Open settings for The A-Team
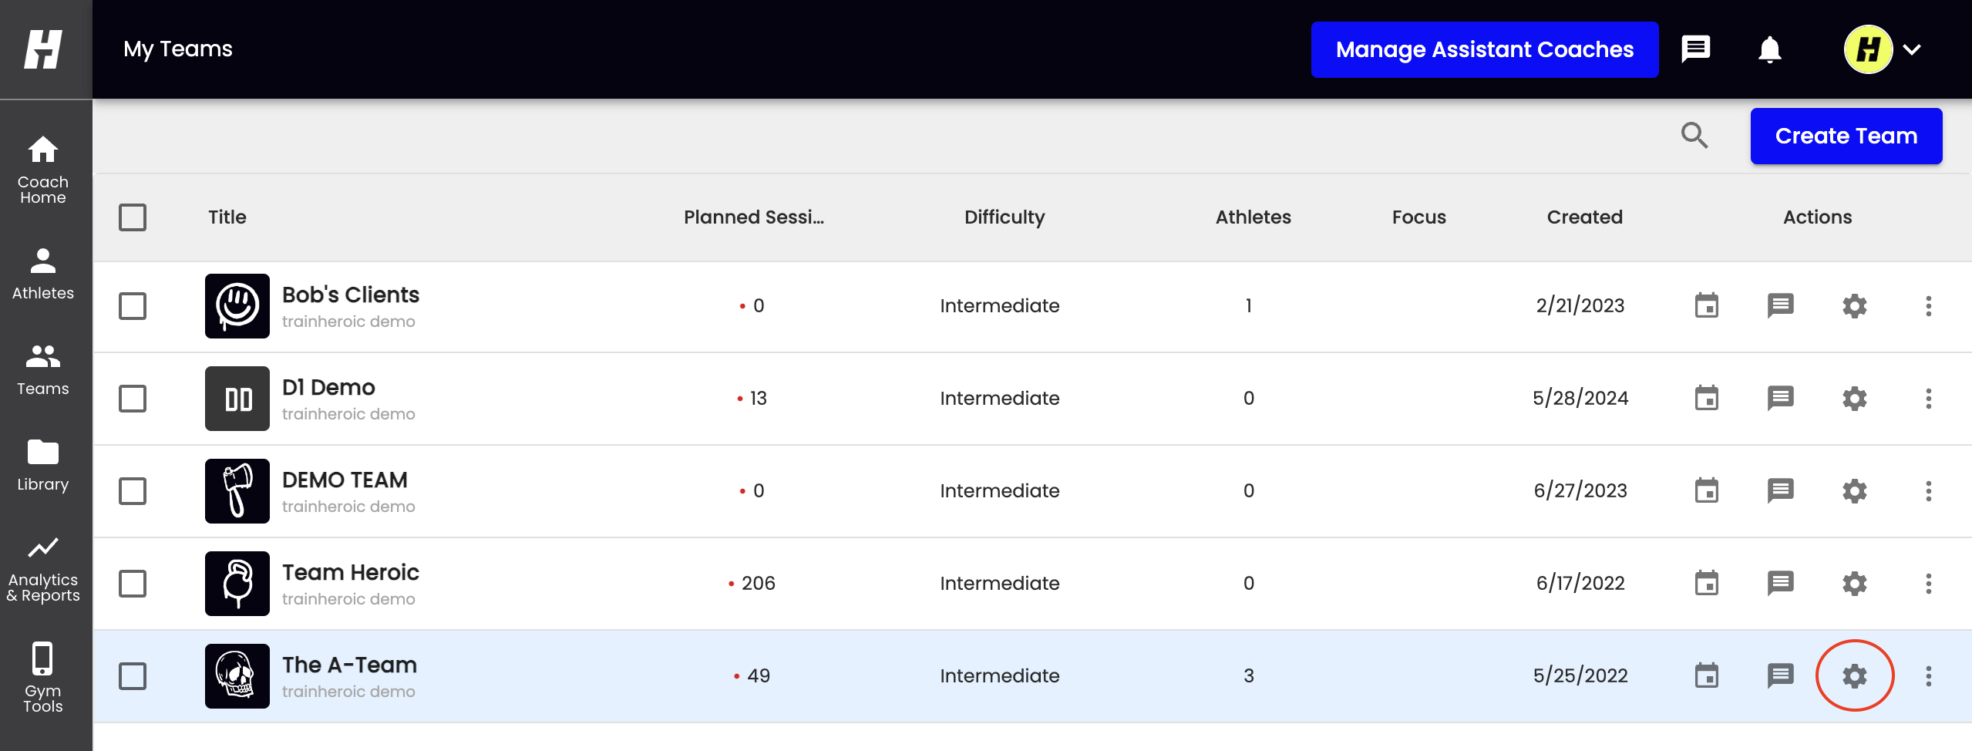 (1855, 675)
